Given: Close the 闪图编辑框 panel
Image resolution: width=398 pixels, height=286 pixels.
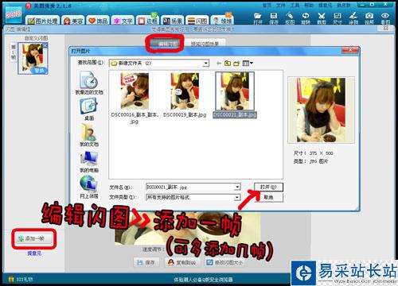Looking at the screenshot, I should coord(385,29).
